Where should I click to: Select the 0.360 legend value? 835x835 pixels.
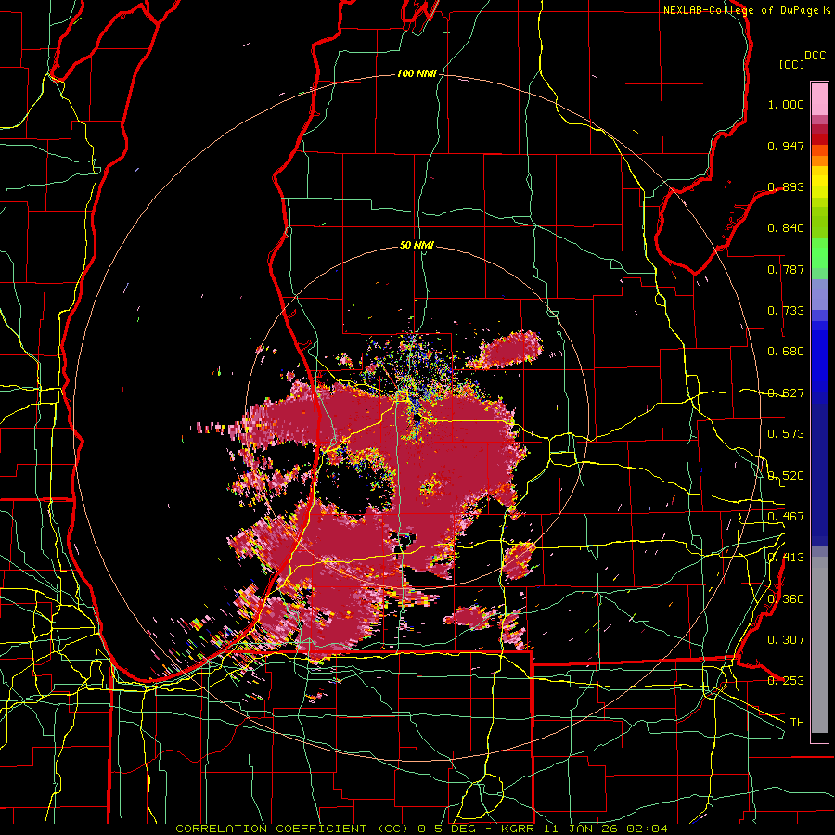(x=786, y=599)
